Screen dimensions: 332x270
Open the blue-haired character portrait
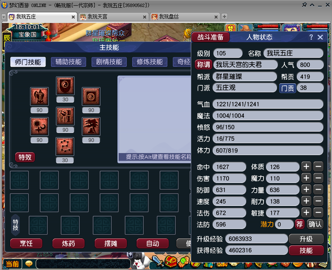[x=292, y=28]
